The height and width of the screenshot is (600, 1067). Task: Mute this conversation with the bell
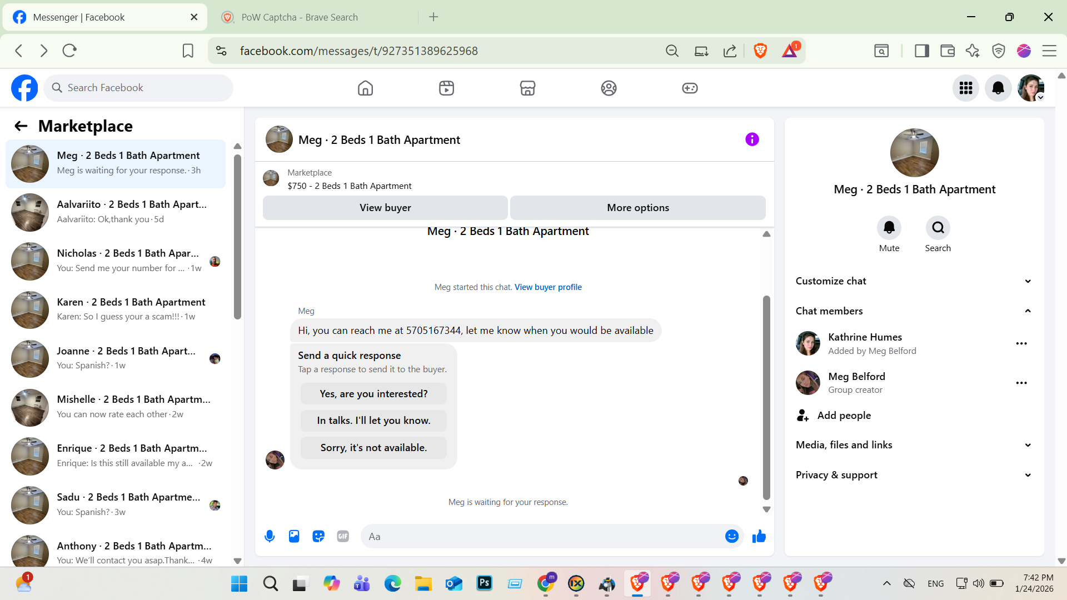point(889,228)
